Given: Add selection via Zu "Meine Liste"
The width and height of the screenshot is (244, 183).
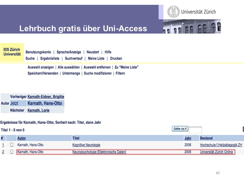Looking at the screenshot, I should pyautogui.click(x=127, y=67).
